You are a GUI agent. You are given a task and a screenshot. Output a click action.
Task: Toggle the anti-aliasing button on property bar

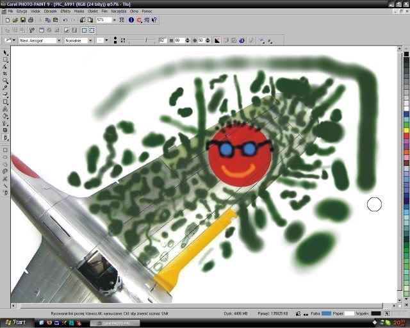[x=217, y=40]
